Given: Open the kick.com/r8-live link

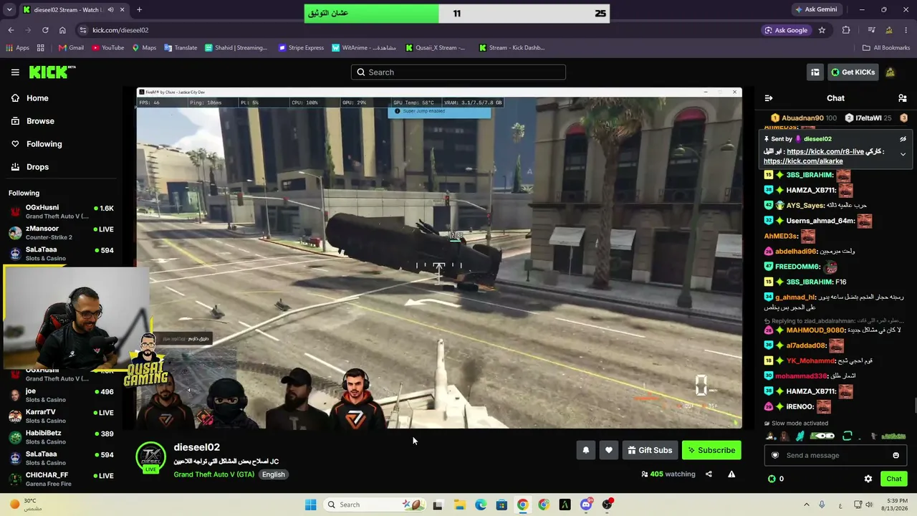Looking at the screenshot, I should tap(826, 152).
